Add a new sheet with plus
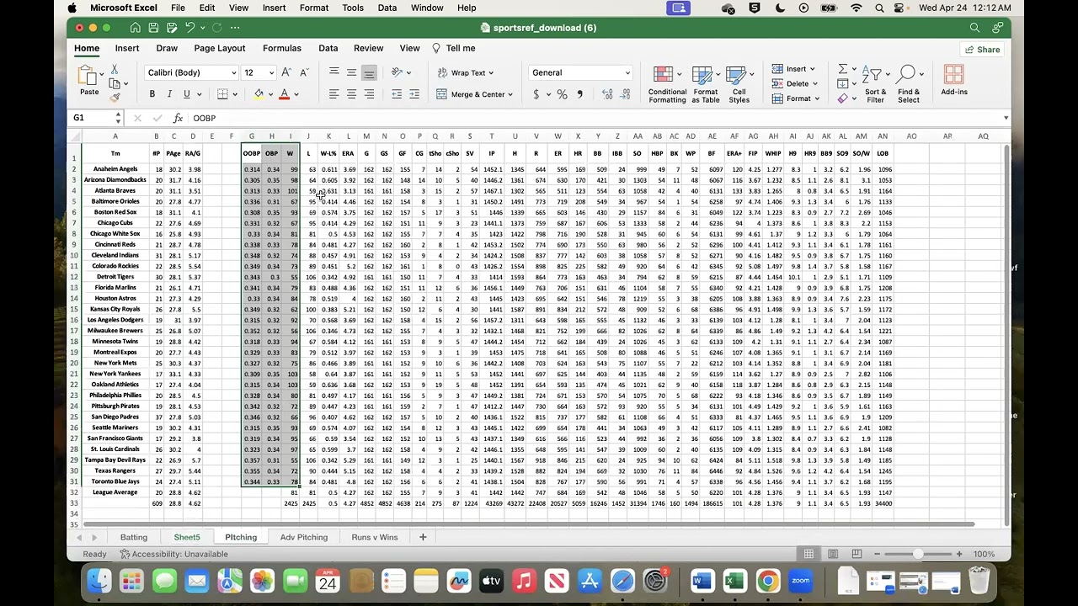This screenshot has height=606, width=1078. coord(423,537)
